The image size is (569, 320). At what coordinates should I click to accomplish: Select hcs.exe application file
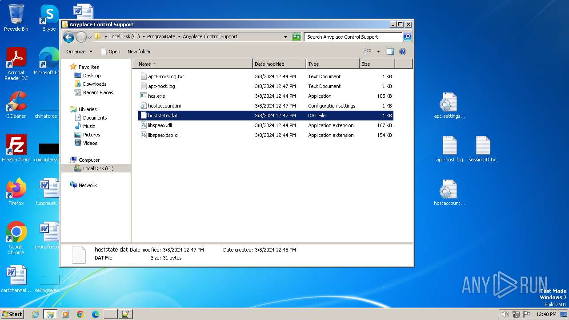[x=266, y=96]
